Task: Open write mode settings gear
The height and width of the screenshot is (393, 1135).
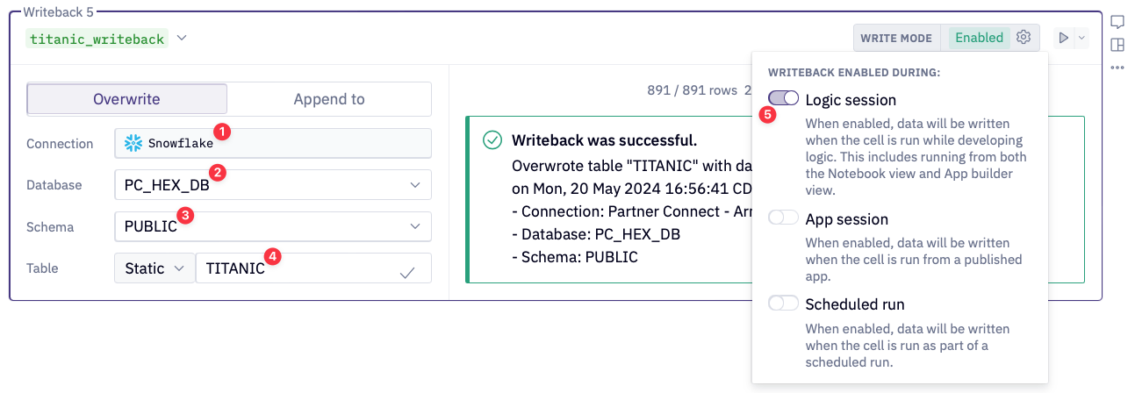Action: (x=1024, y=38)
